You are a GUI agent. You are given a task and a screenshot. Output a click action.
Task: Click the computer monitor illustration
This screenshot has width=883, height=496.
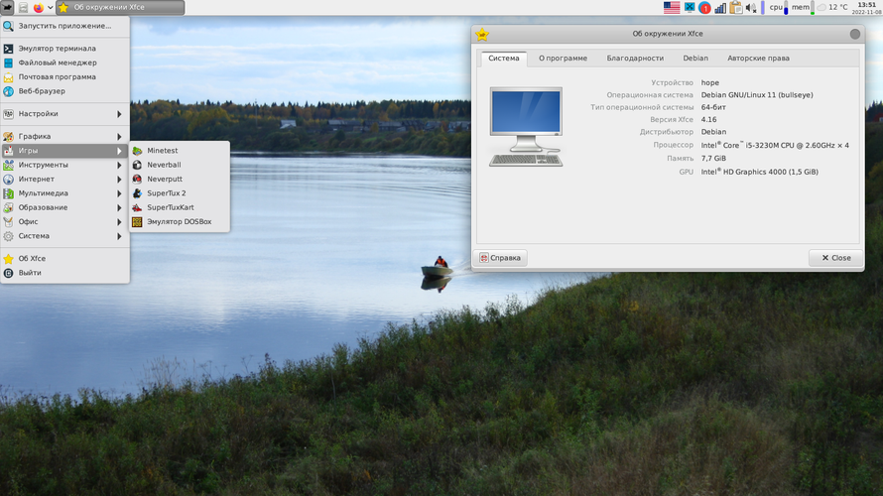pyautogui.click(x=526, y=127)
